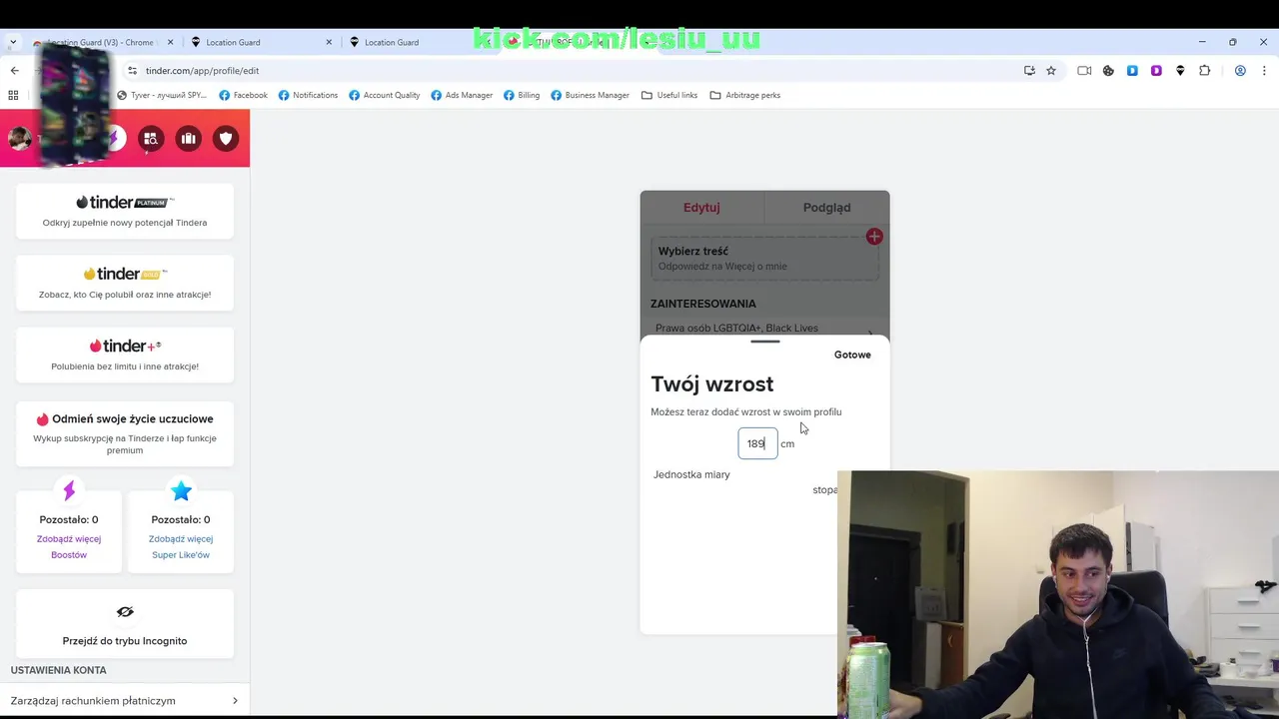Click the 'ZAINTERESOWANIA' section heading

coord(703,304)
